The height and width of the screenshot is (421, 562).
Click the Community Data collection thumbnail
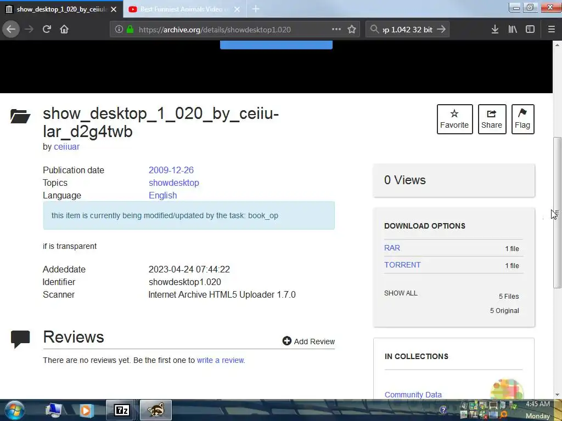click(x=507, y=390)
